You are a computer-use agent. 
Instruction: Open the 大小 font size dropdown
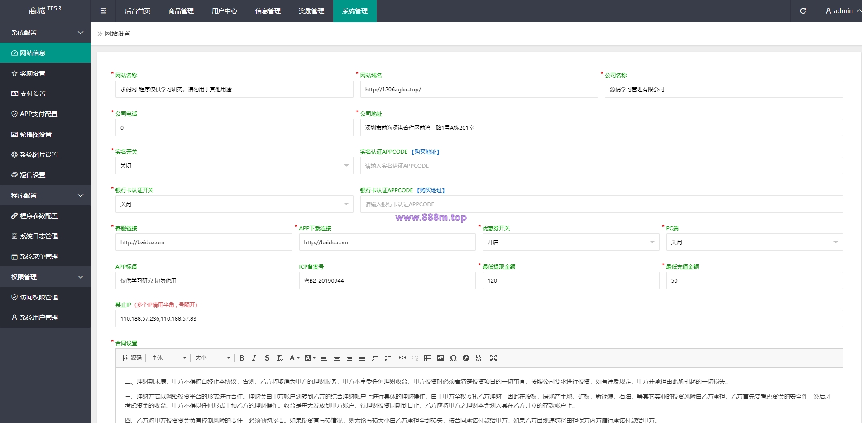(x=212, y=358)
